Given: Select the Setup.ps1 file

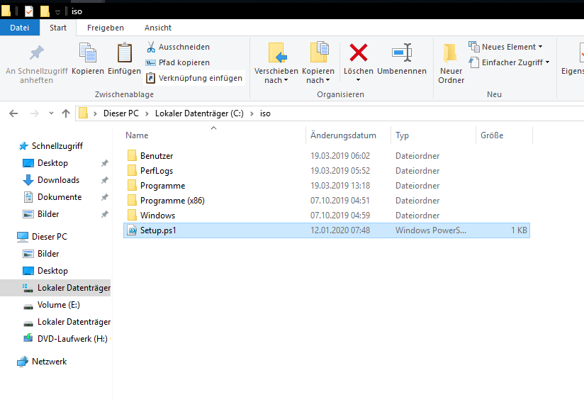Looking at the screenshot, I should pyautogui.click(x=326, y=230).
